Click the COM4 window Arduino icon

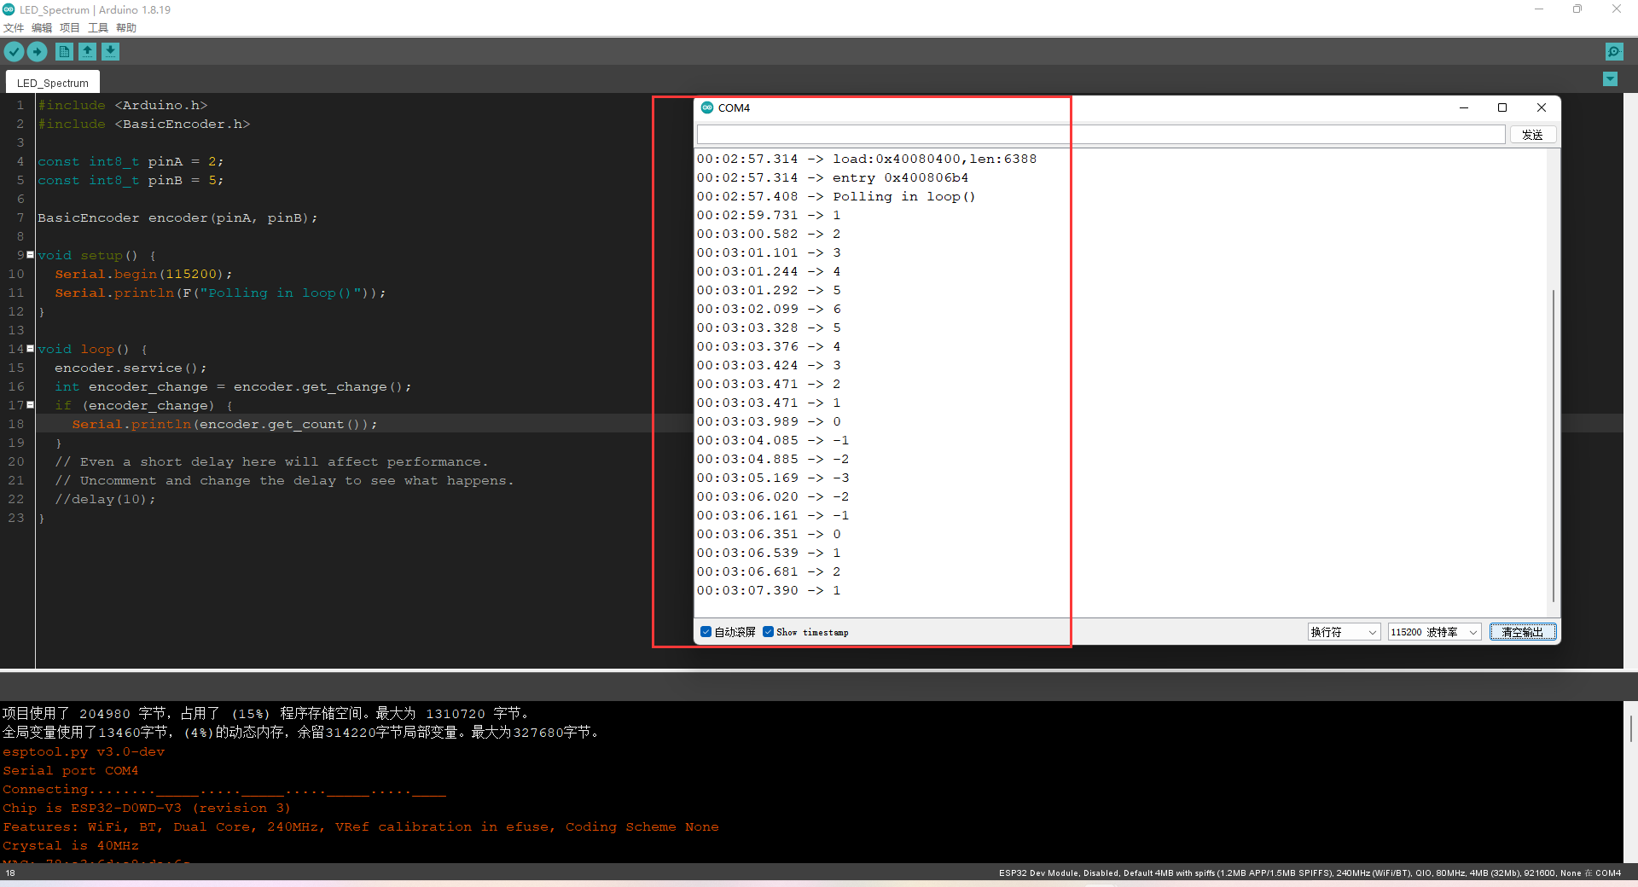click(x=707, y=107)
